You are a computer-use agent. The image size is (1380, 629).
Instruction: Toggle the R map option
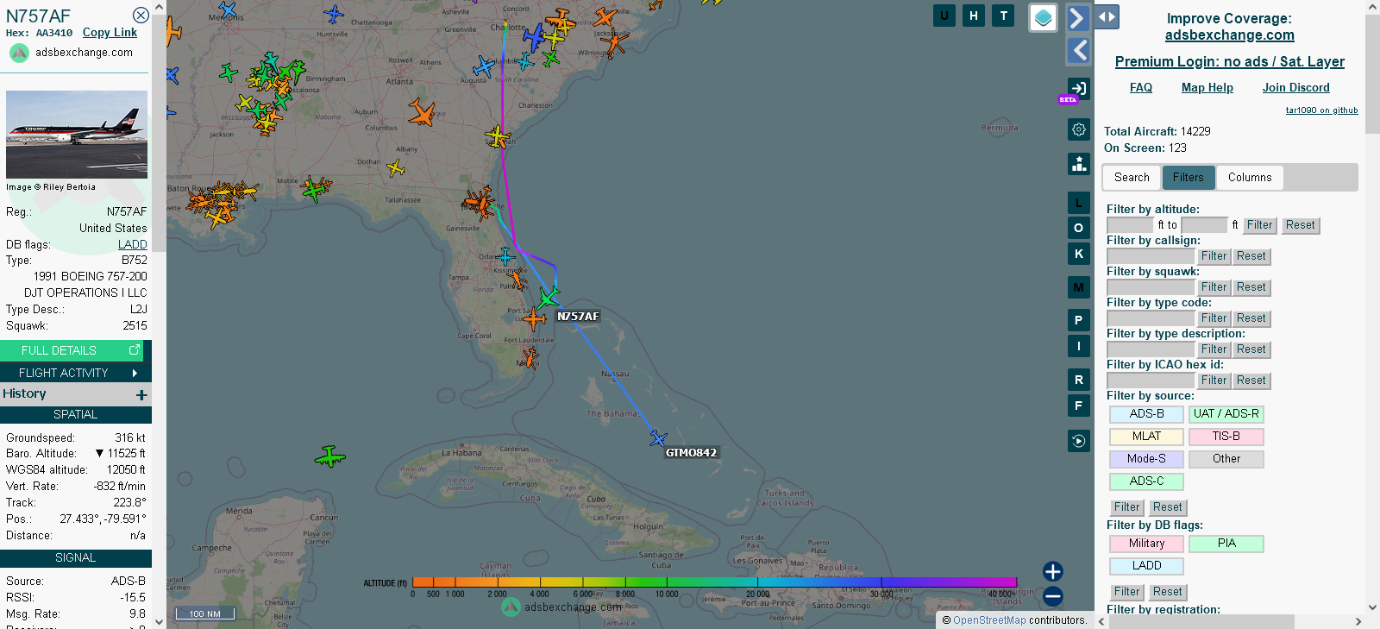click(1079, 380)
